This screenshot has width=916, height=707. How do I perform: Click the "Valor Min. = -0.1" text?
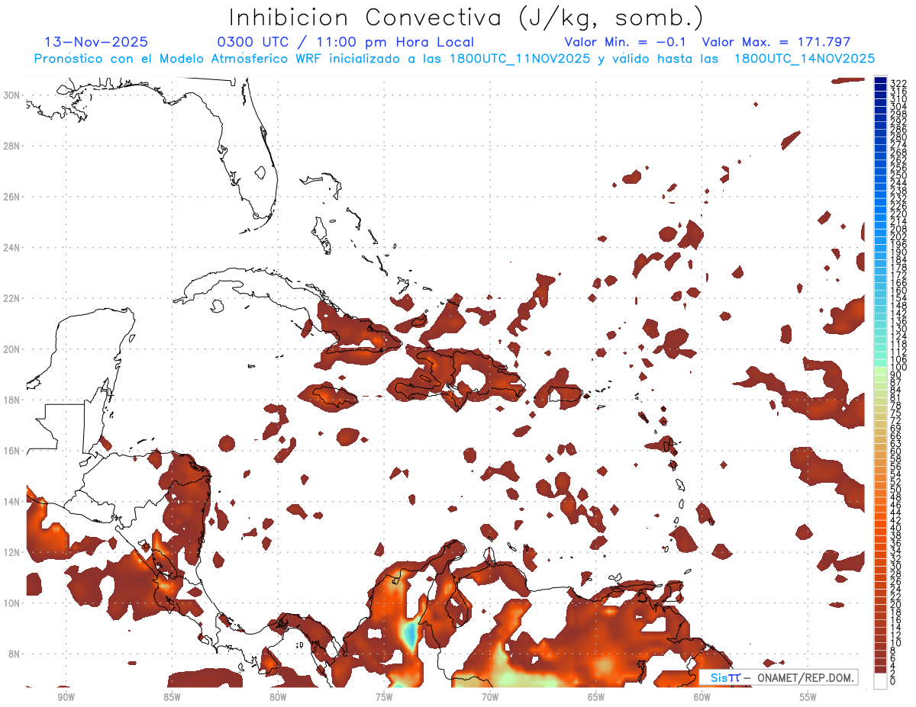[x=624, y=42]
